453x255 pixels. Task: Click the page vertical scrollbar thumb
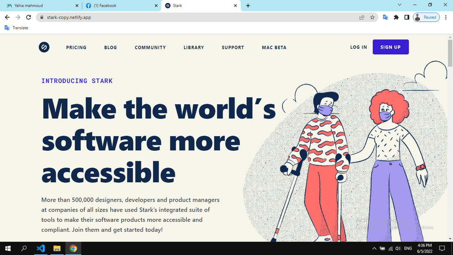[x=450, y=53]
